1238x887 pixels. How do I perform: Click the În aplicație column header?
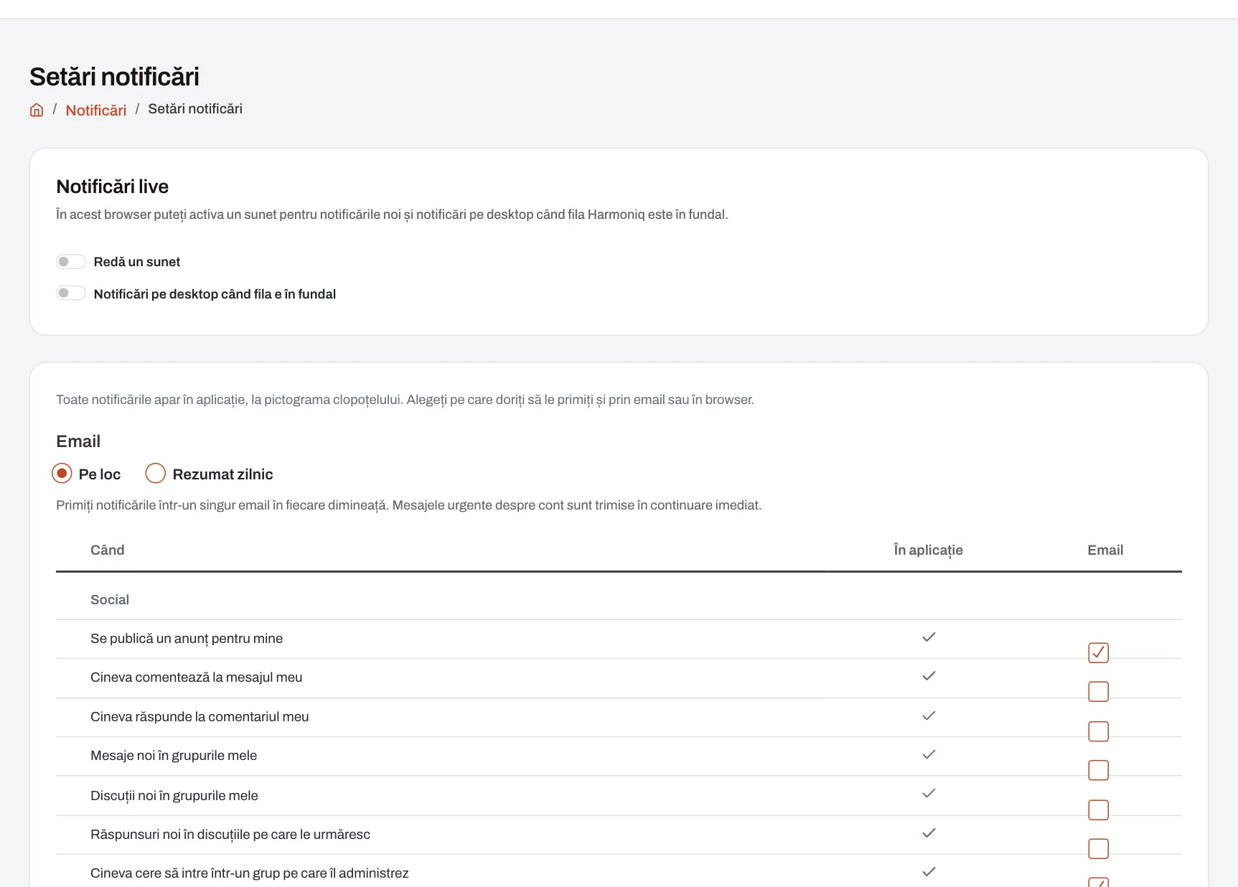tap(928, 550)
